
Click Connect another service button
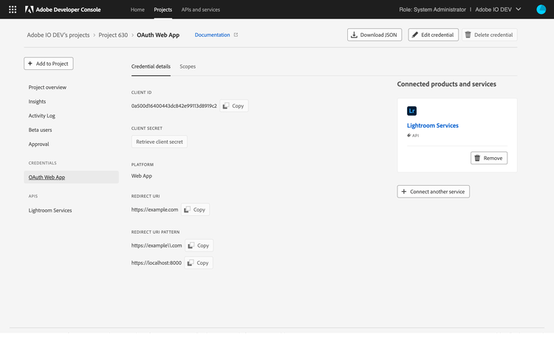click(434, 192)
